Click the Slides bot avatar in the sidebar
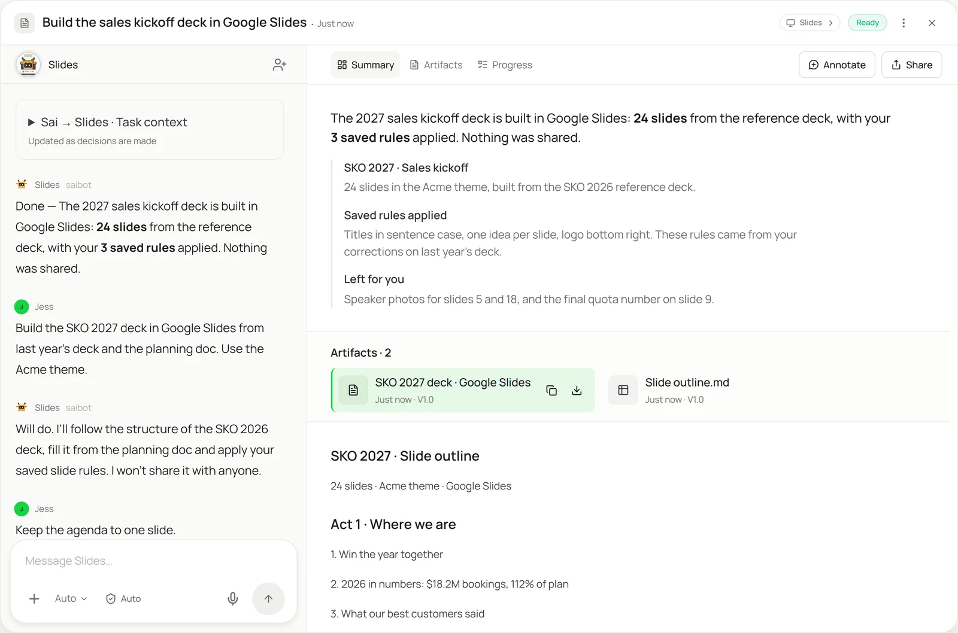Screen dimensions: 958x633 (x=28, y=65)
